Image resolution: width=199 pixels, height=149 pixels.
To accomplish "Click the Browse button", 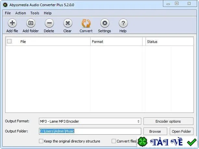I will [x=155, y=131].
